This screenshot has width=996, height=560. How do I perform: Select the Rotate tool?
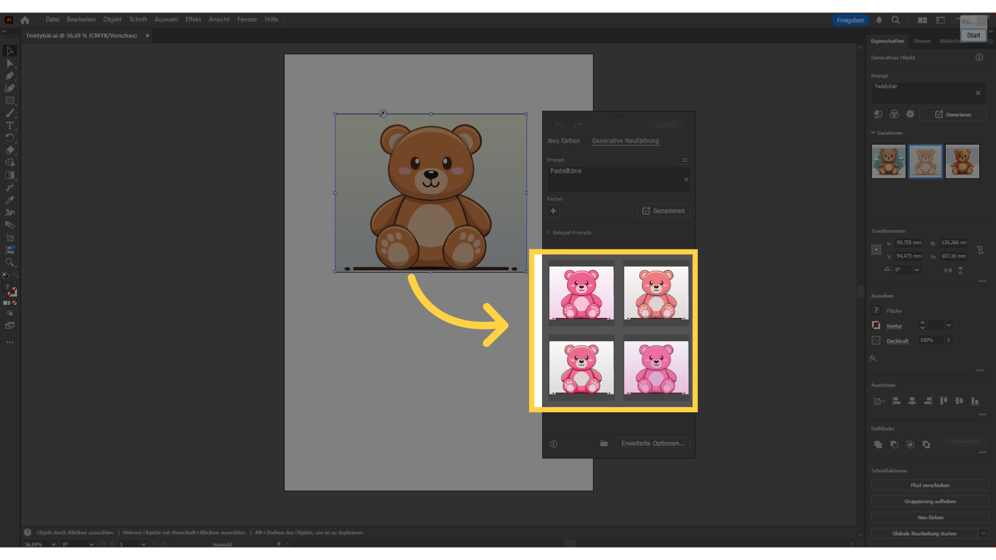10,138
